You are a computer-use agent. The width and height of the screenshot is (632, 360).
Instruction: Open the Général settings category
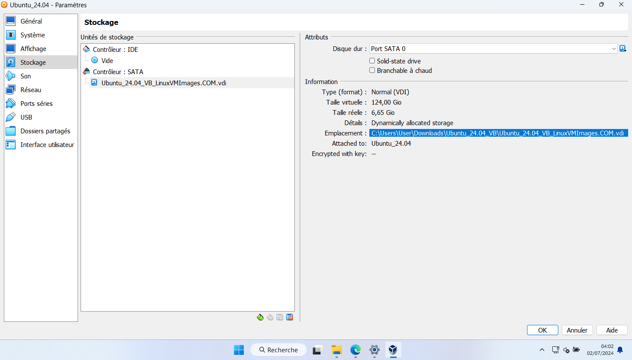click(41, 21)
